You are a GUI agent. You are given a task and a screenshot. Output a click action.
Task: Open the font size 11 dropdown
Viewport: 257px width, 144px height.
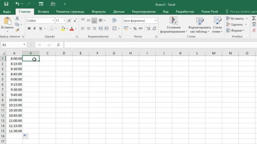tap(64, 20)
